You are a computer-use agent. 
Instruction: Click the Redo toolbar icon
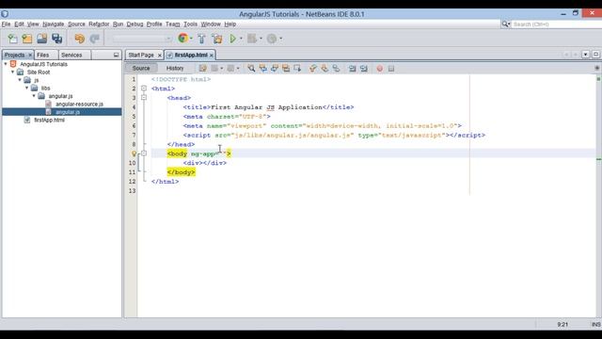click(94, 39)
